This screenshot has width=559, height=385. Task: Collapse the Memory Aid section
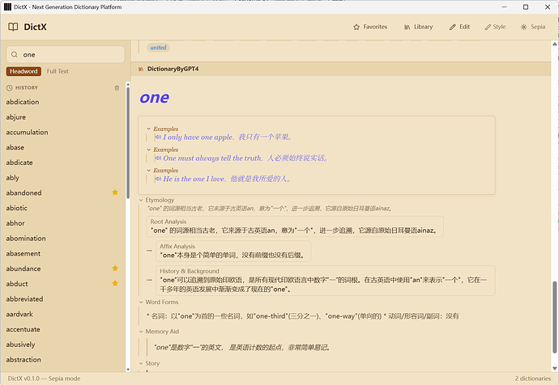point(141,332)
